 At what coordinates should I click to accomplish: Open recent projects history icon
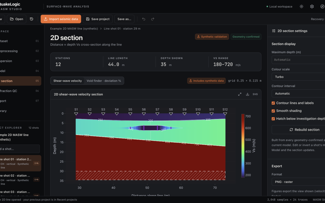coord(32,19)
